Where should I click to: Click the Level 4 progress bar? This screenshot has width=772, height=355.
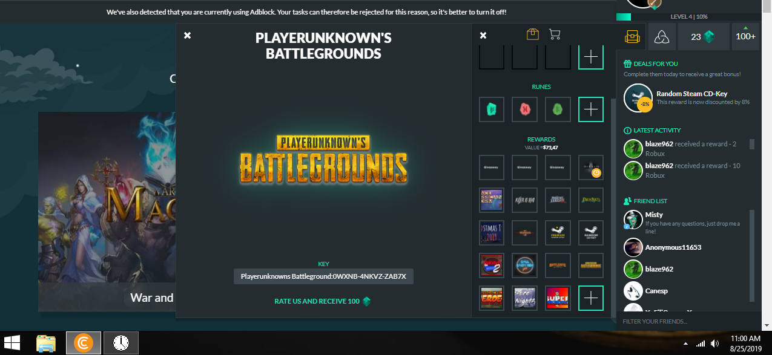pos(688,17)
